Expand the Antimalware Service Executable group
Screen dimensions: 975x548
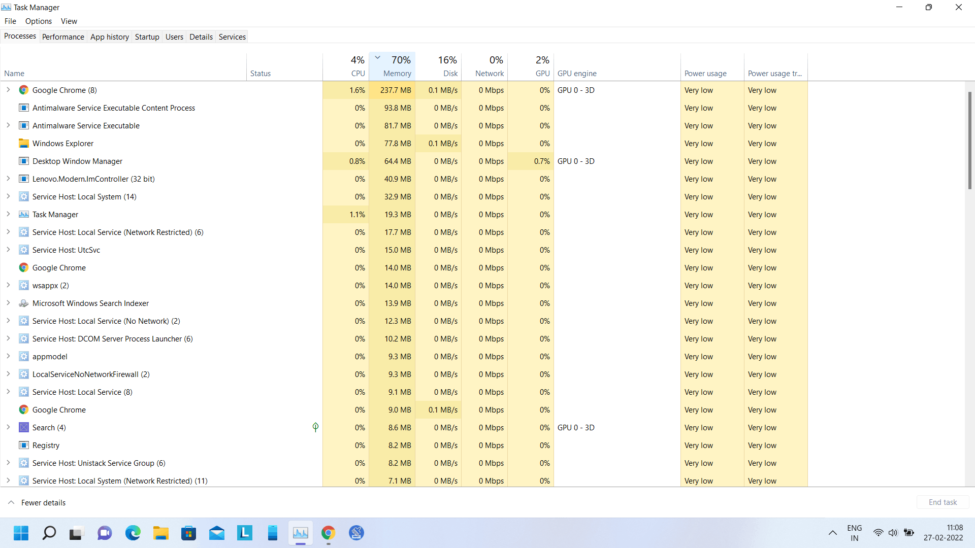(8, 125)
